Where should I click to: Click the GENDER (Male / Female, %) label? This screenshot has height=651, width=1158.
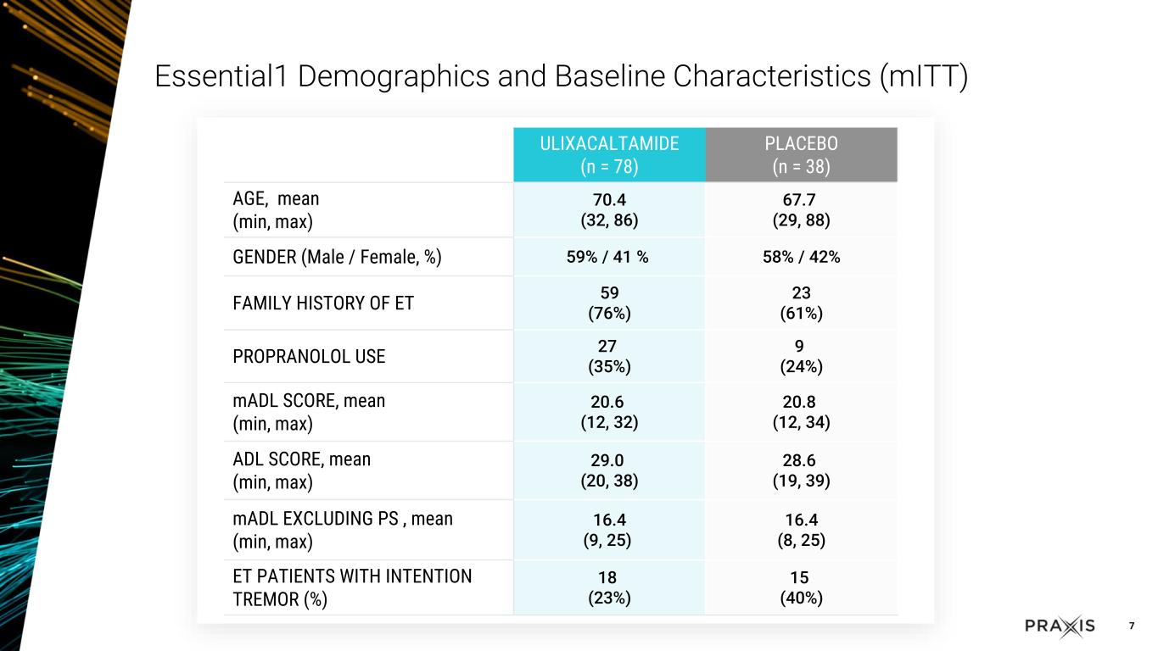[337, 258]
